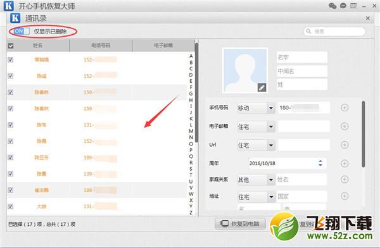
Task: Jump to letter A in alphabet index
Action: tap(191, 56)
